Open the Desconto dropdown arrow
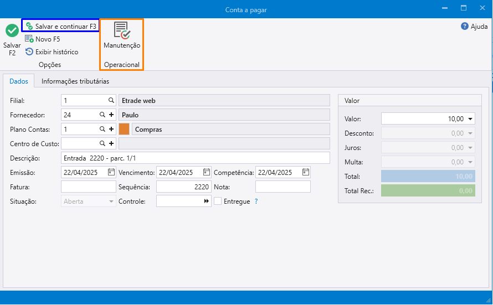This screenshot has height=305, width=493. pos(470,133)
